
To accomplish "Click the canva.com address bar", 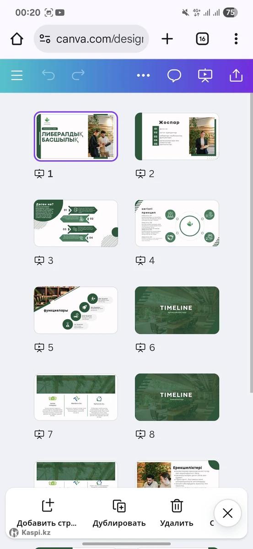I will pos(92,39).
